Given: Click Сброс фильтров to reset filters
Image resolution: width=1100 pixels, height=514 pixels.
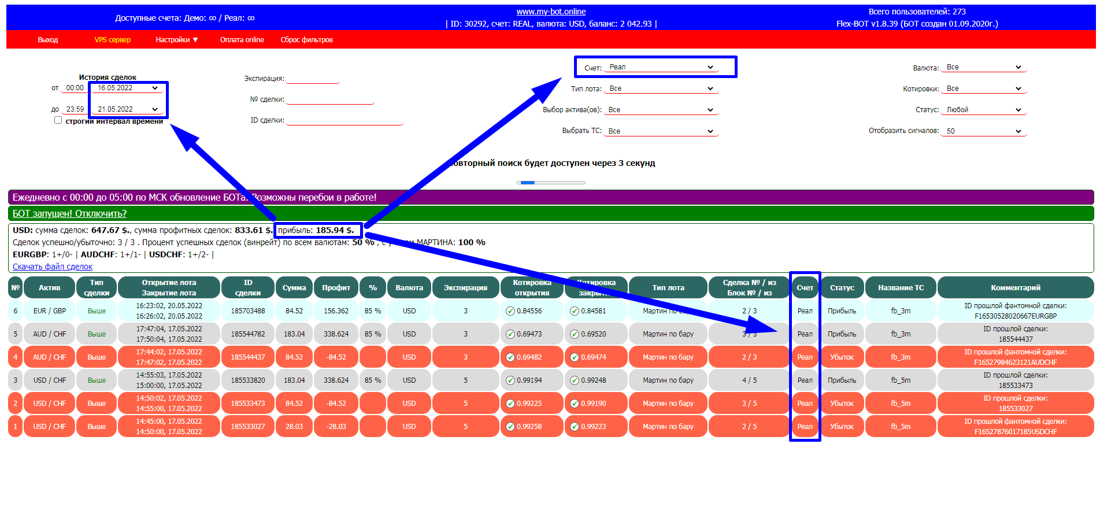Looking at the screenshot, I should point(307,40).
